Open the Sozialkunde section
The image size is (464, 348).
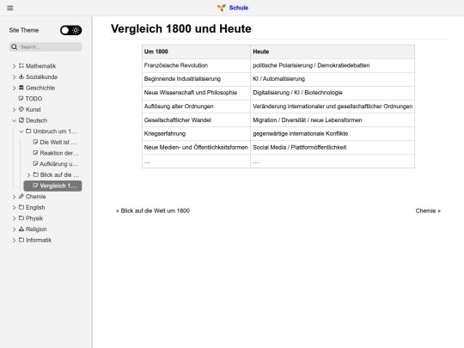pyautogui.click(x=41, y=77)
